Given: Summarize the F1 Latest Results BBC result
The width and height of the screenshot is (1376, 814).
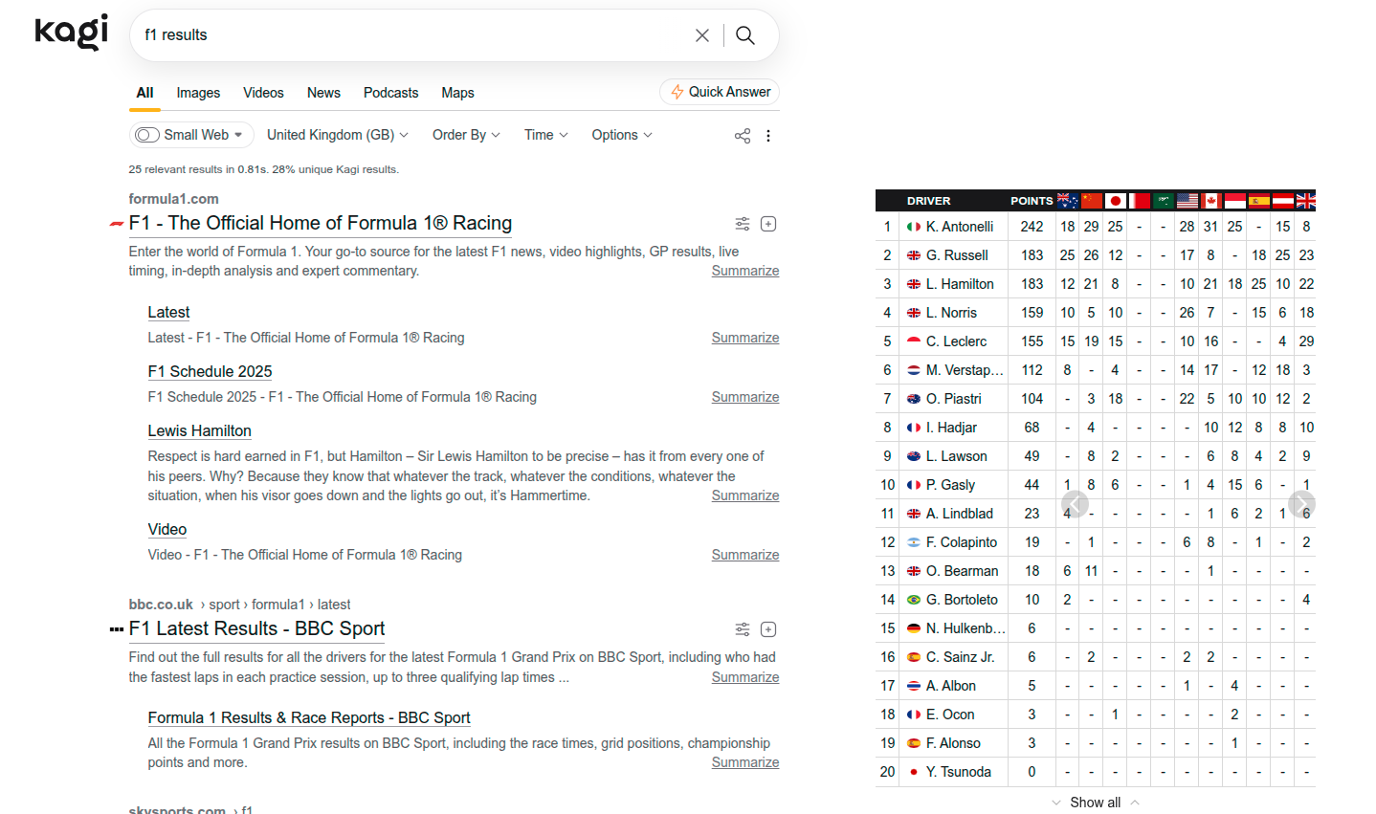Looking at the screenshot, I should 745,677.
